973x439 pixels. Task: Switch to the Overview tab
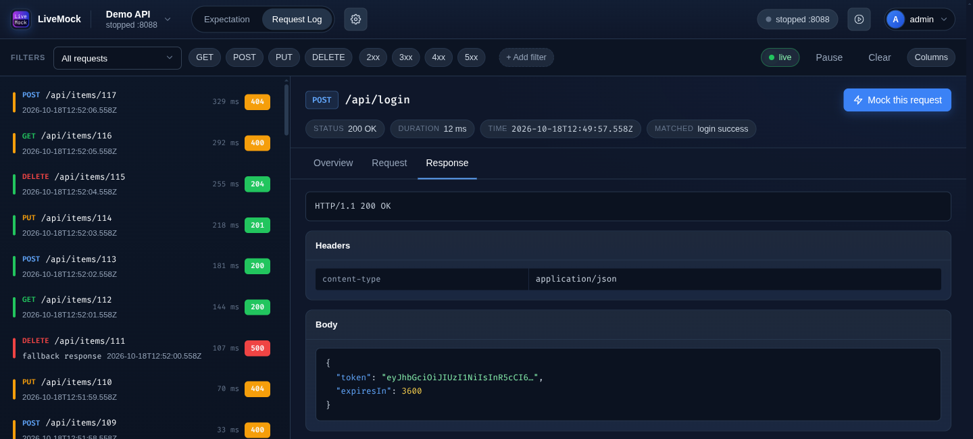(x=333, y=163)
